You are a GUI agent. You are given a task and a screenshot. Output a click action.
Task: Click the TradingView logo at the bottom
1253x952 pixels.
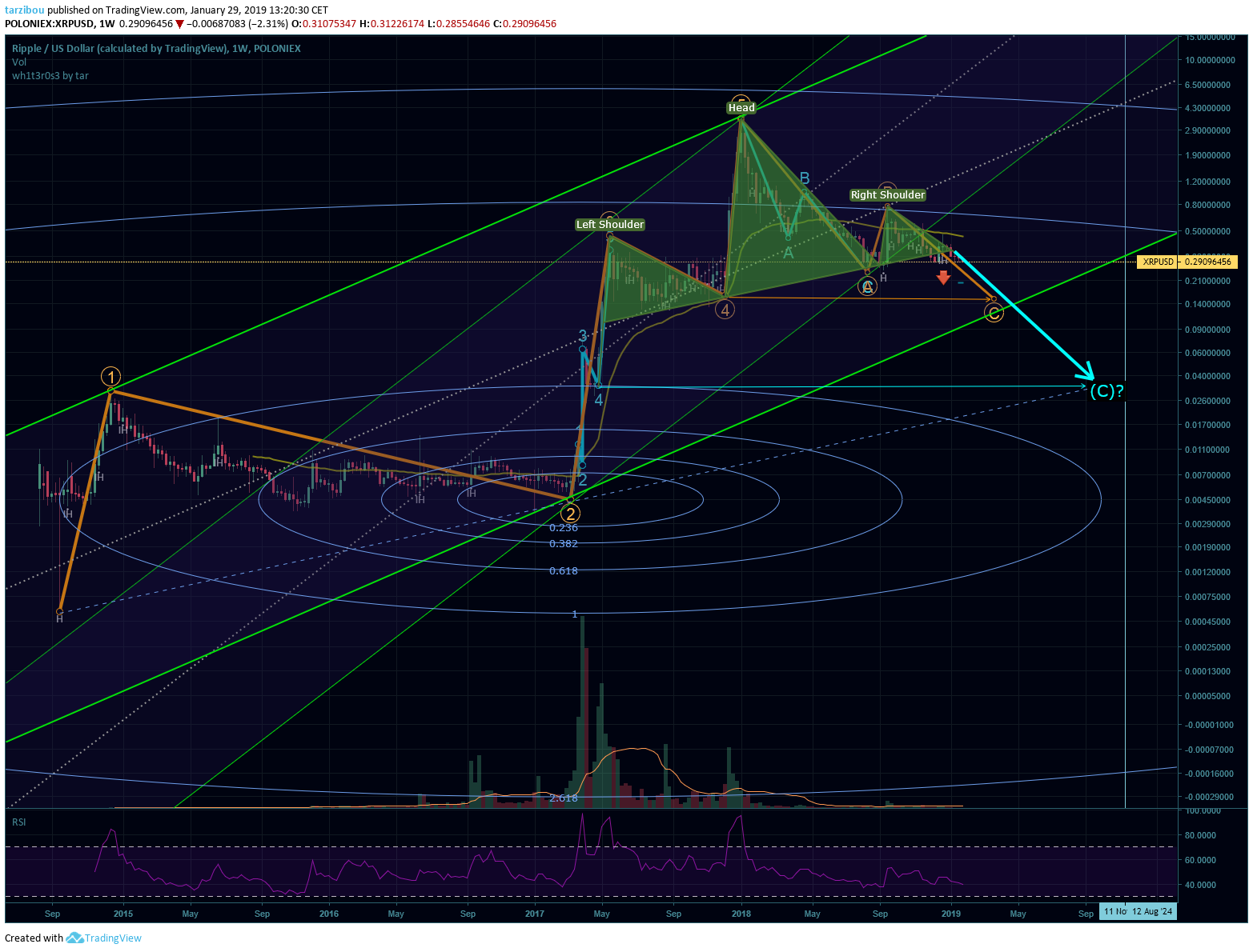[104, 938]
